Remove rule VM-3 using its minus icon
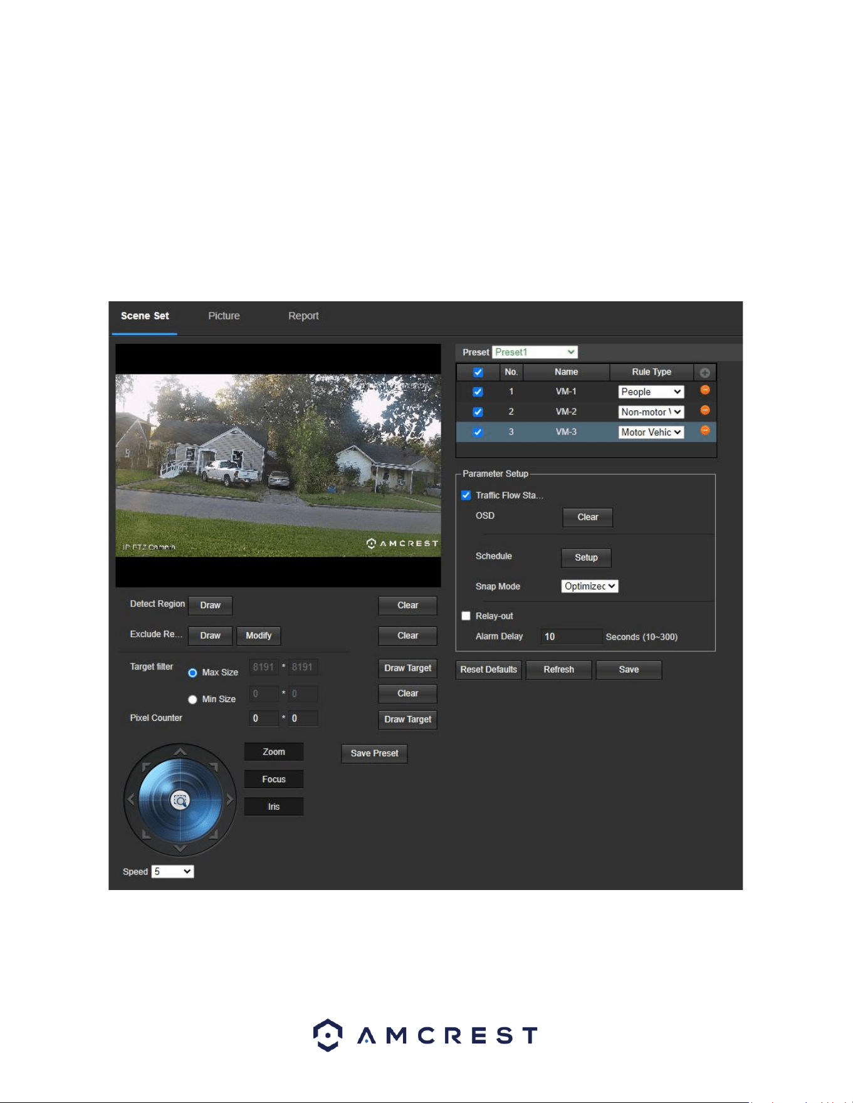This screenshot has width=853, height=1103. pyautogui.click(x=704, y=430)
